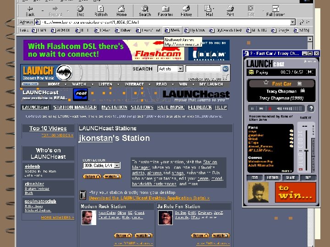Open the TOP 100 VIDEOS link
The width and height of the screenshot is (330, 247).
pos(57,135)
